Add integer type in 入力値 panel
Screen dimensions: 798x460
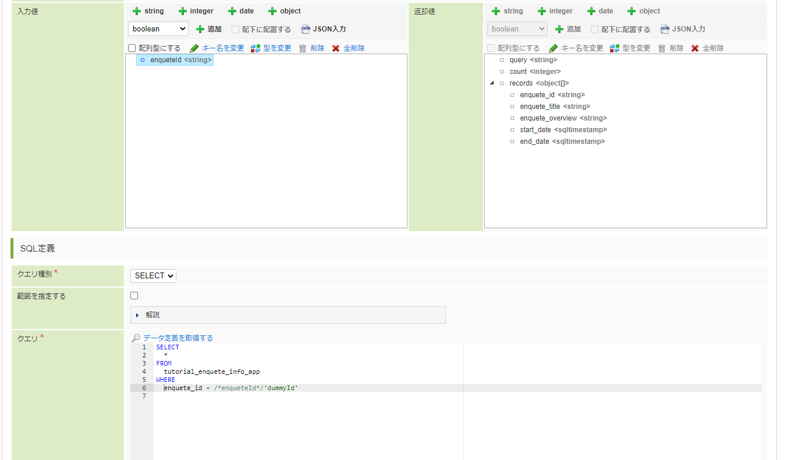coord(196,11)
